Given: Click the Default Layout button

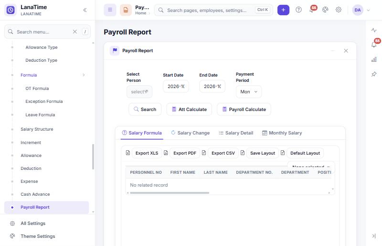Looking at the screenshot, I should [x=305, y=153].
